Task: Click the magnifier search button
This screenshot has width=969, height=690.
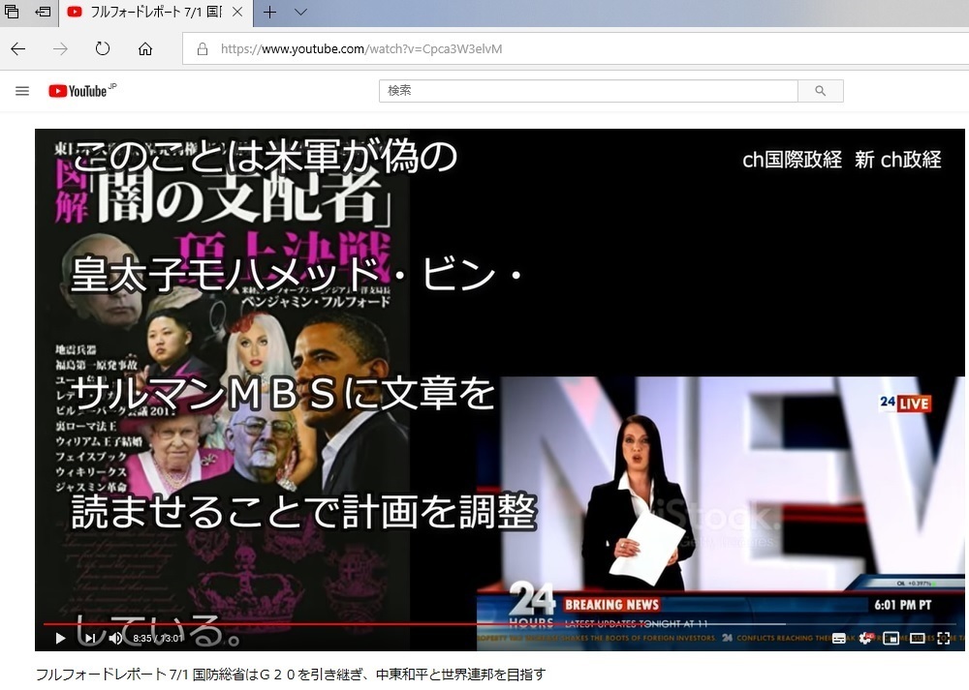Action: pyautogui.click(x=820, y=91)
